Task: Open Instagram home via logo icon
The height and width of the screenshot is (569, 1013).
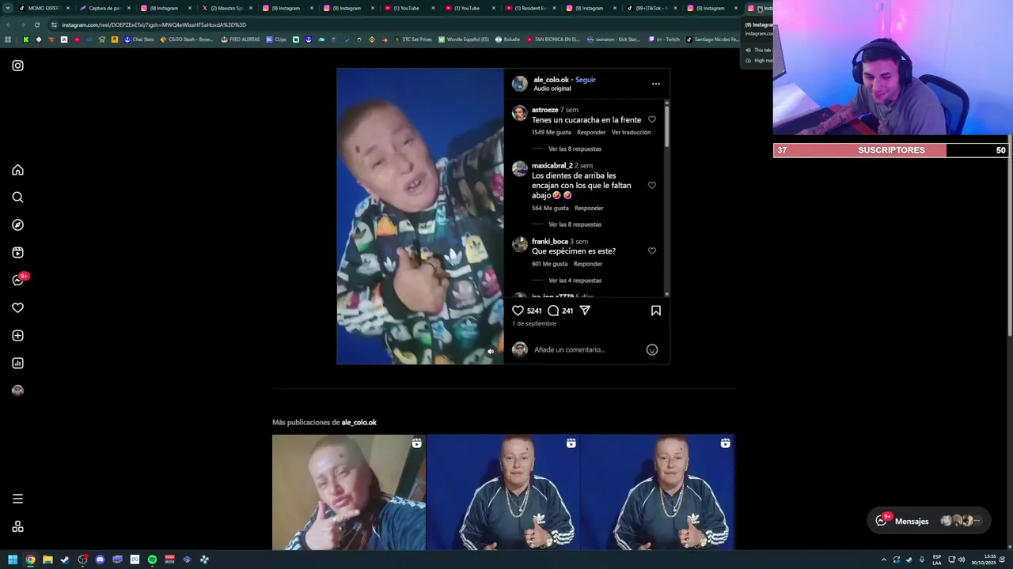Action: pyautogui.click(x=17, y=66)
